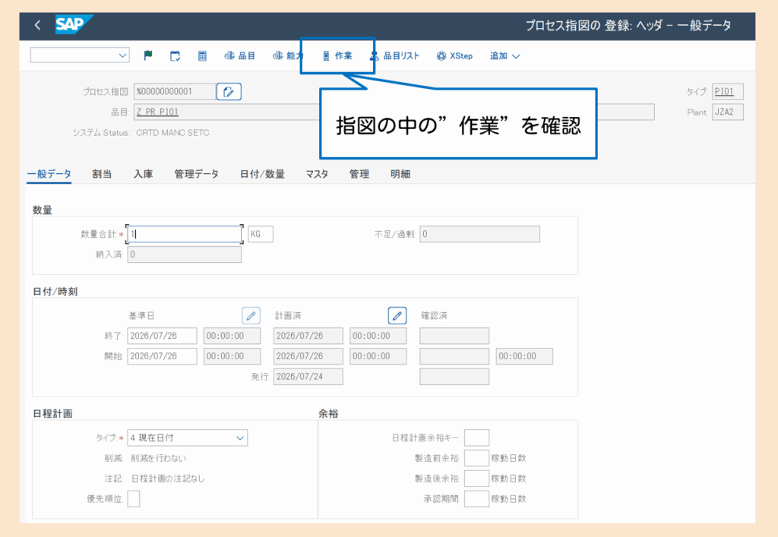Open the scheduling calendar icon
This screenshot has height=537, width=778.
(x=175, y=56)
